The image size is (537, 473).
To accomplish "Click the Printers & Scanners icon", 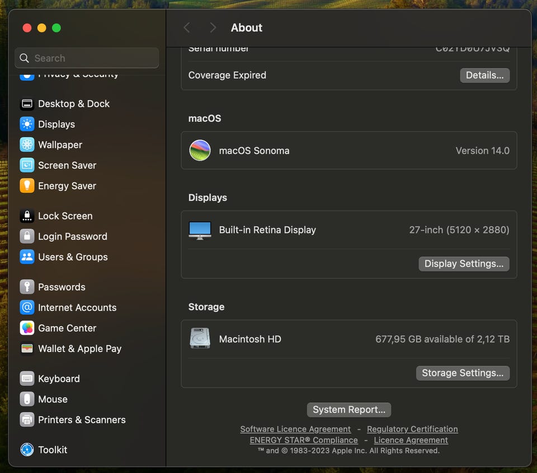I will [27, 419].
